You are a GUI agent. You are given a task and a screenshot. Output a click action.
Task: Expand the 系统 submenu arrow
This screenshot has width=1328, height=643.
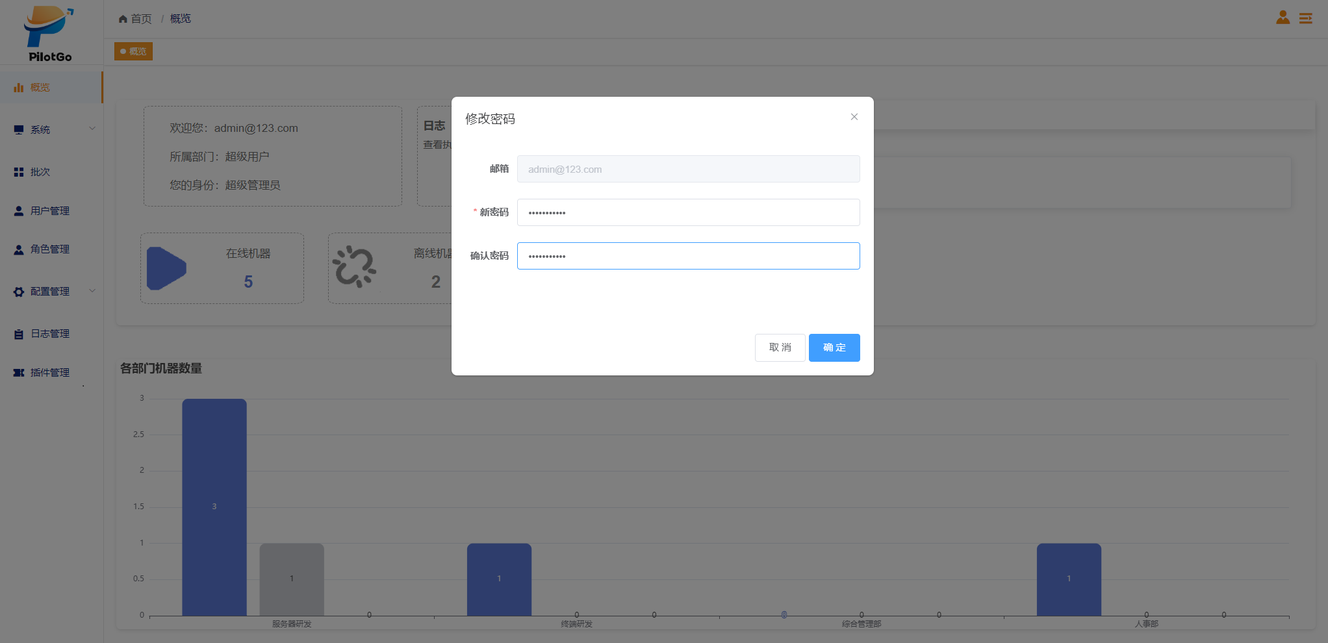92,129
